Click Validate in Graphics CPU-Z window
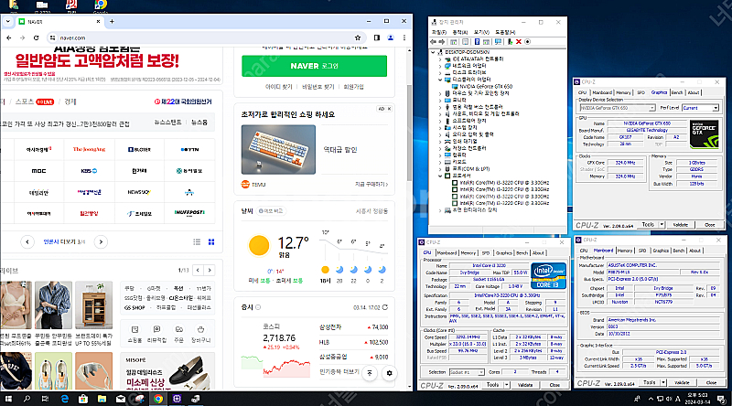Image resolution: width=732 pixels, height=406 pixels. point(680,224)
